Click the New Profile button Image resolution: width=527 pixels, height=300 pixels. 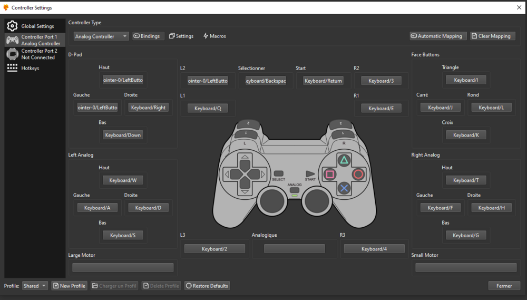coord(69,286)
